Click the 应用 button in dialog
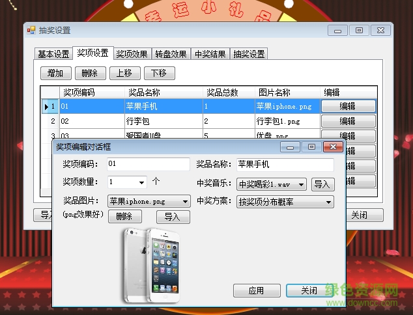413x315 pixels. pos(257,290)
